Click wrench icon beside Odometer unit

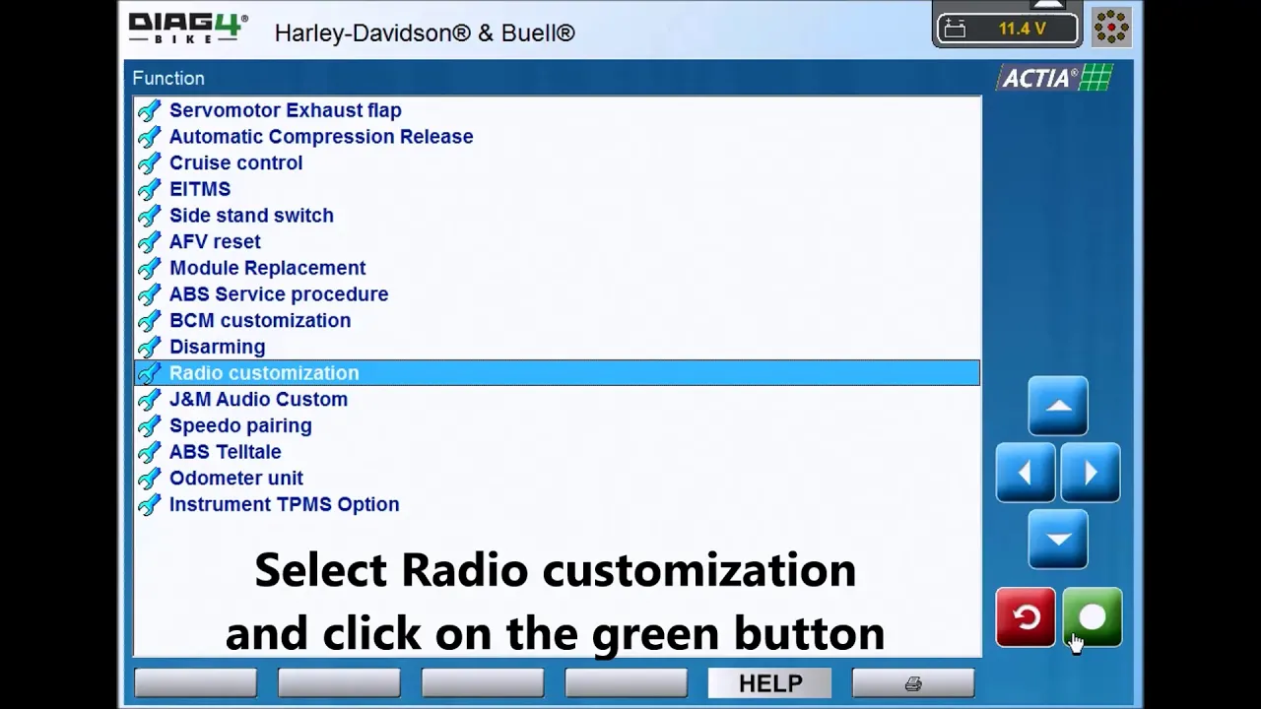tap(149, 478)
